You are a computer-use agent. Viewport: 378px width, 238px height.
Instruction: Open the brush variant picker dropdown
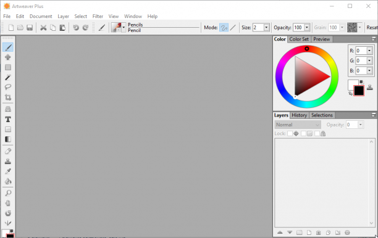pos(124,28)
